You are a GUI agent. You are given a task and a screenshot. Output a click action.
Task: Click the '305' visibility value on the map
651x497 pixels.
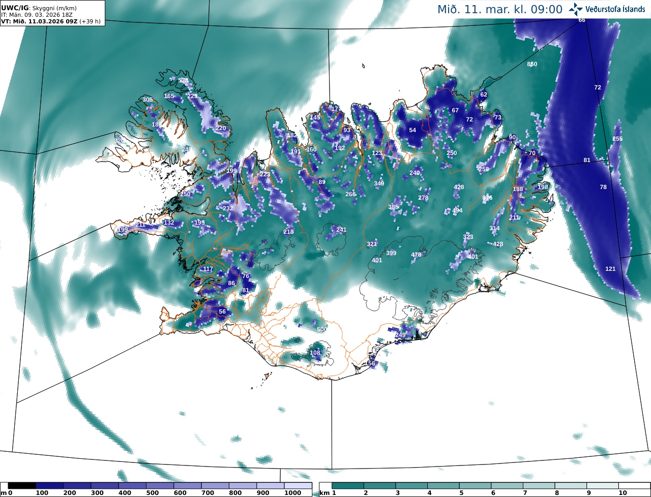coord(147,100)
